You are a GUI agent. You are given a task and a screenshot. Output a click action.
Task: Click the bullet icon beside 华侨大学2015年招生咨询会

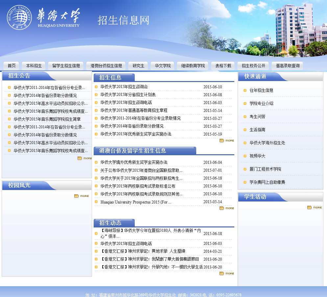coord(96,87)
